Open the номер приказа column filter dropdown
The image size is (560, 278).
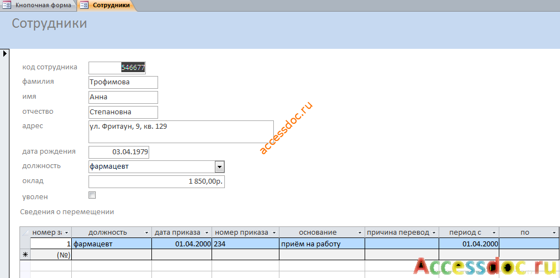(x=274, y=232)
